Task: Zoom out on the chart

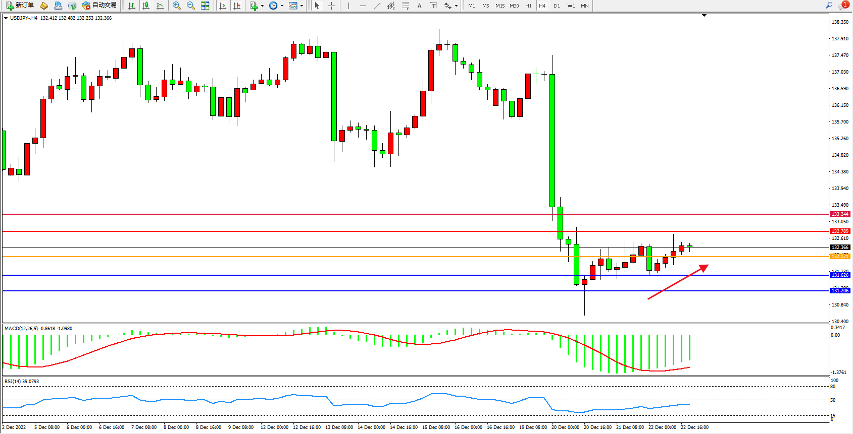Action: click(191, 6)
